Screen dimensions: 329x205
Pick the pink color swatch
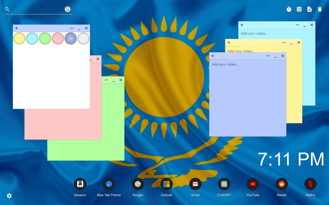[x=58, y=38]
